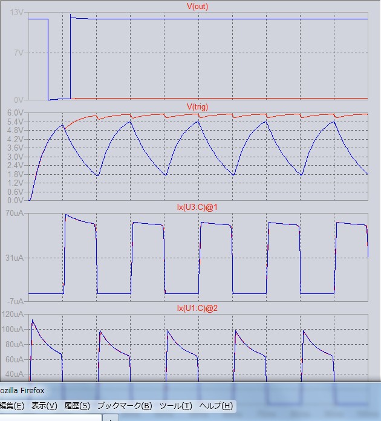This screenshot has height=421, width=381.
Task: Click the 70uA axis label
Action: (x=15, y=213)
